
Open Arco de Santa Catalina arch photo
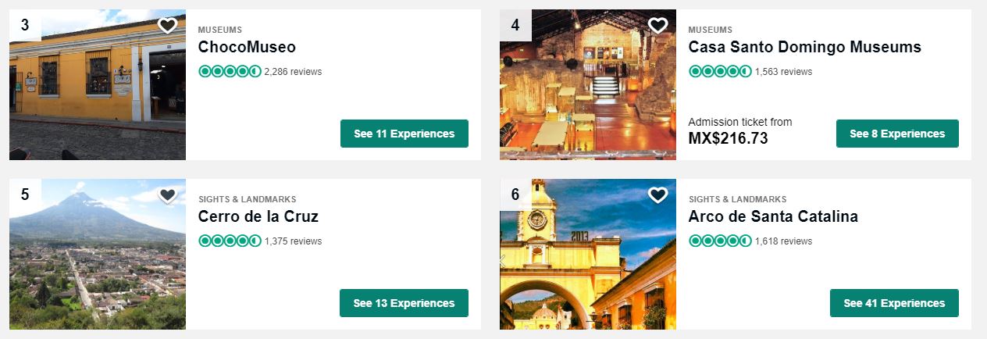pos(588,254)
